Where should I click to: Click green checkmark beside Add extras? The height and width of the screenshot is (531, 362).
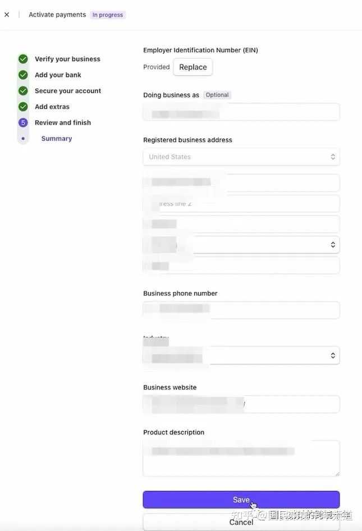[23, 107]
